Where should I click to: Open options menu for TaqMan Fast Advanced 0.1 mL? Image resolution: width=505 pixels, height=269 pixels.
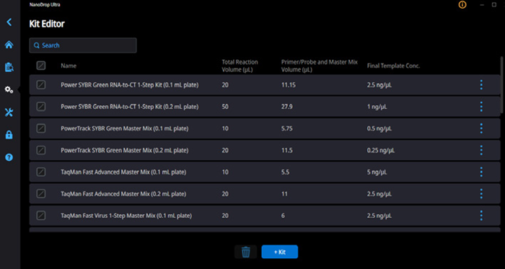(481, 172)
